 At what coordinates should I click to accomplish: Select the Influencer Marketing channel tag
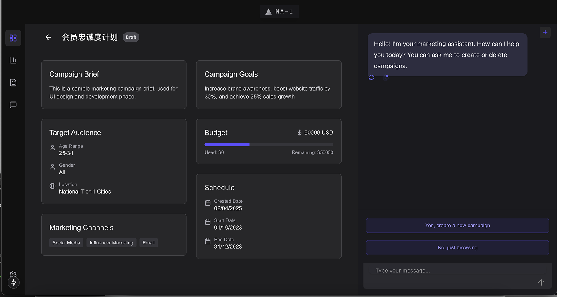click(x=111, y=243)
